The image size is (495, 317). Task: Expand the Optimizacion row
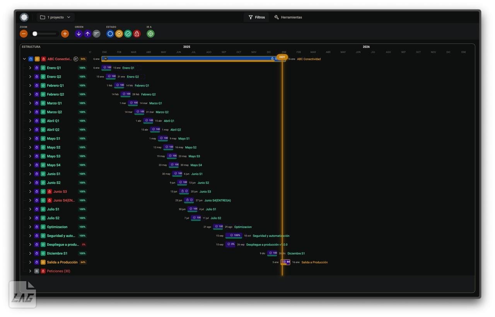30,227
